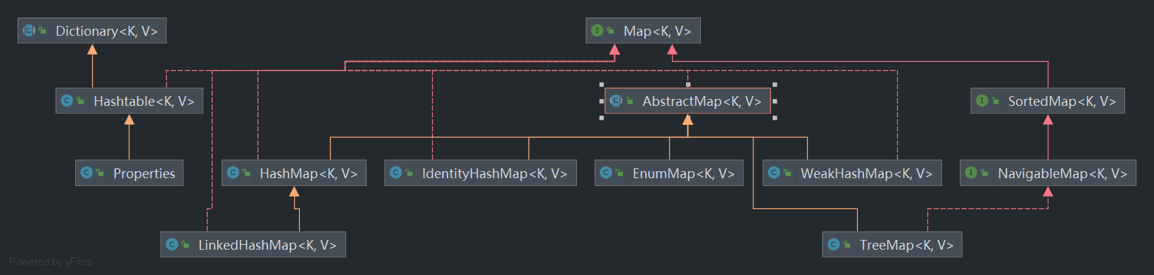This screenshot has width=1154, height=275.
Task: Click the WeakHashMap class icon
Action: tap(774, 173)
